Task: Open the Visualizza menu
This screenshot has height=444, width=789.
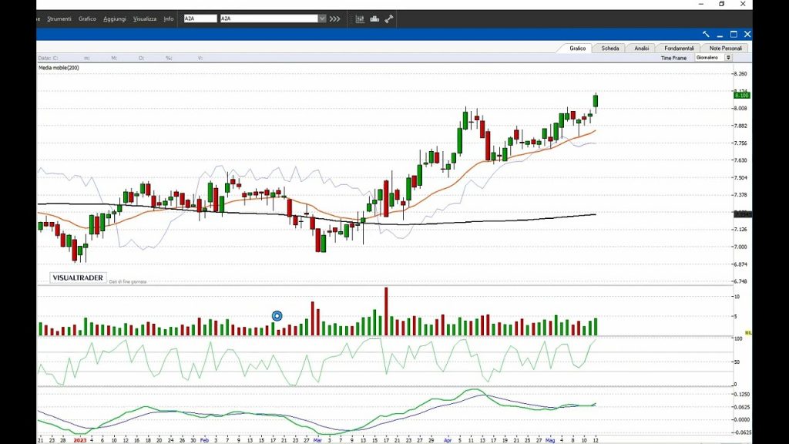Action: pyautogui.click(x=144, y=18)
